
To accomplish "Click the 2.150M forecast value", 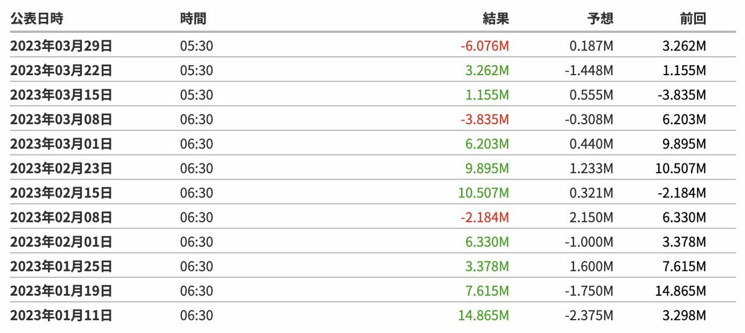I will point(592,217).
